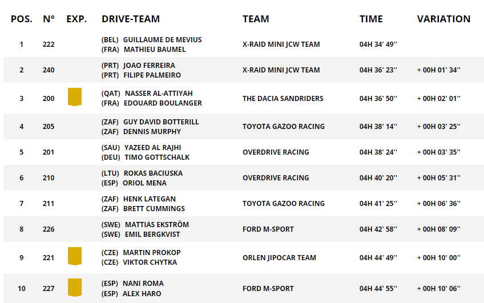This screenshot has width=484, height=303.
Task: Click the VARIATION column header
Action: (443, 19)
